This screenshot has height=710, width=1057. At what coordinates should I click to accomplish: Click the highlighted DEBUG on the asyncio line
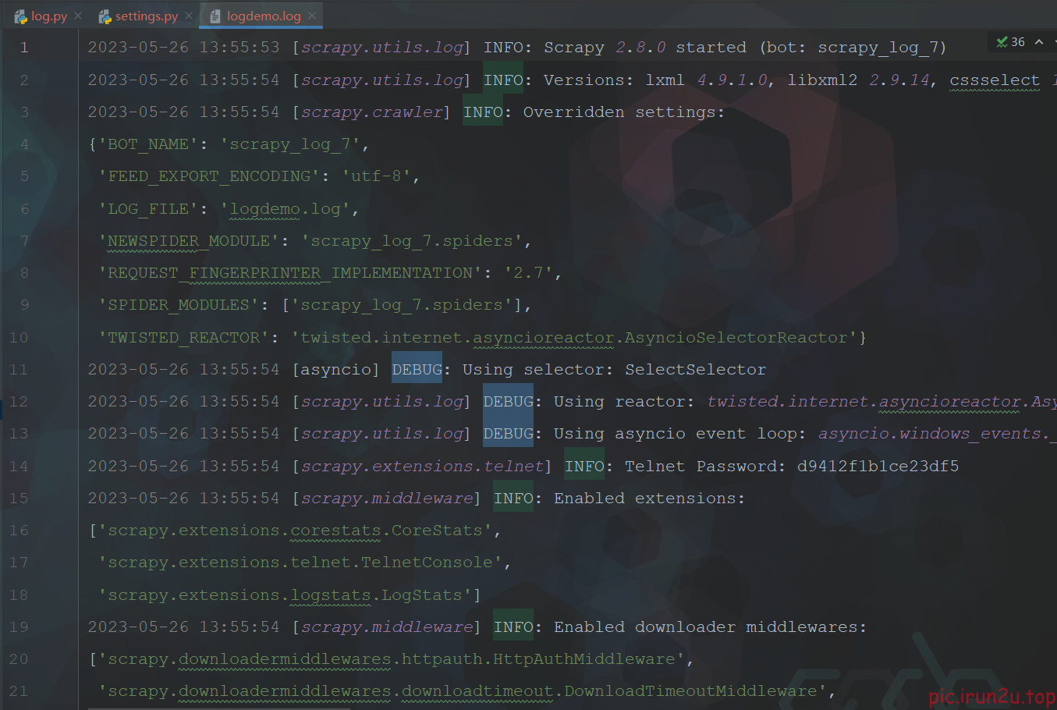pos(417,370)
